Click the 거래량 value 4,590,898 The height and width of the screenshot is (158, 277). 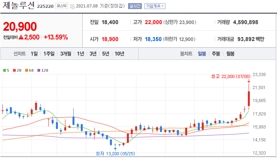point(246,22)
